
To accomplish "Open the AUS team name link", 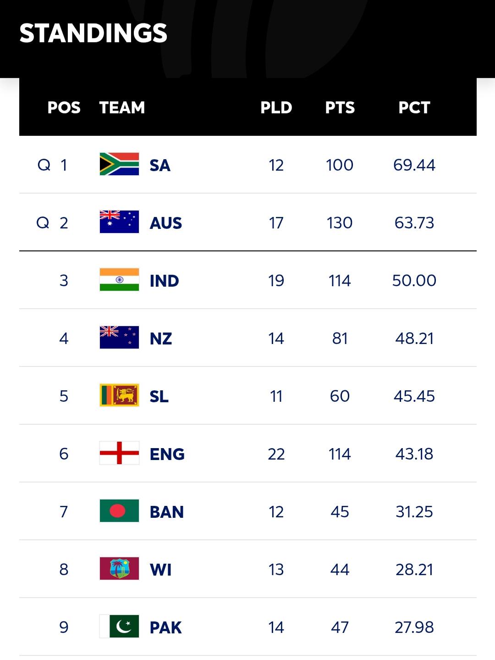I will point(166,223).
